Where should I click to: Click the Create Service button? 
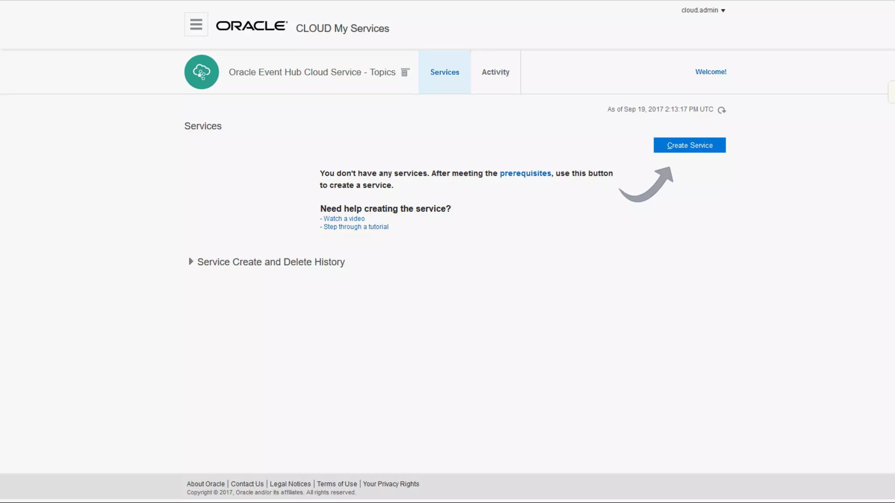tap(690, 145)
